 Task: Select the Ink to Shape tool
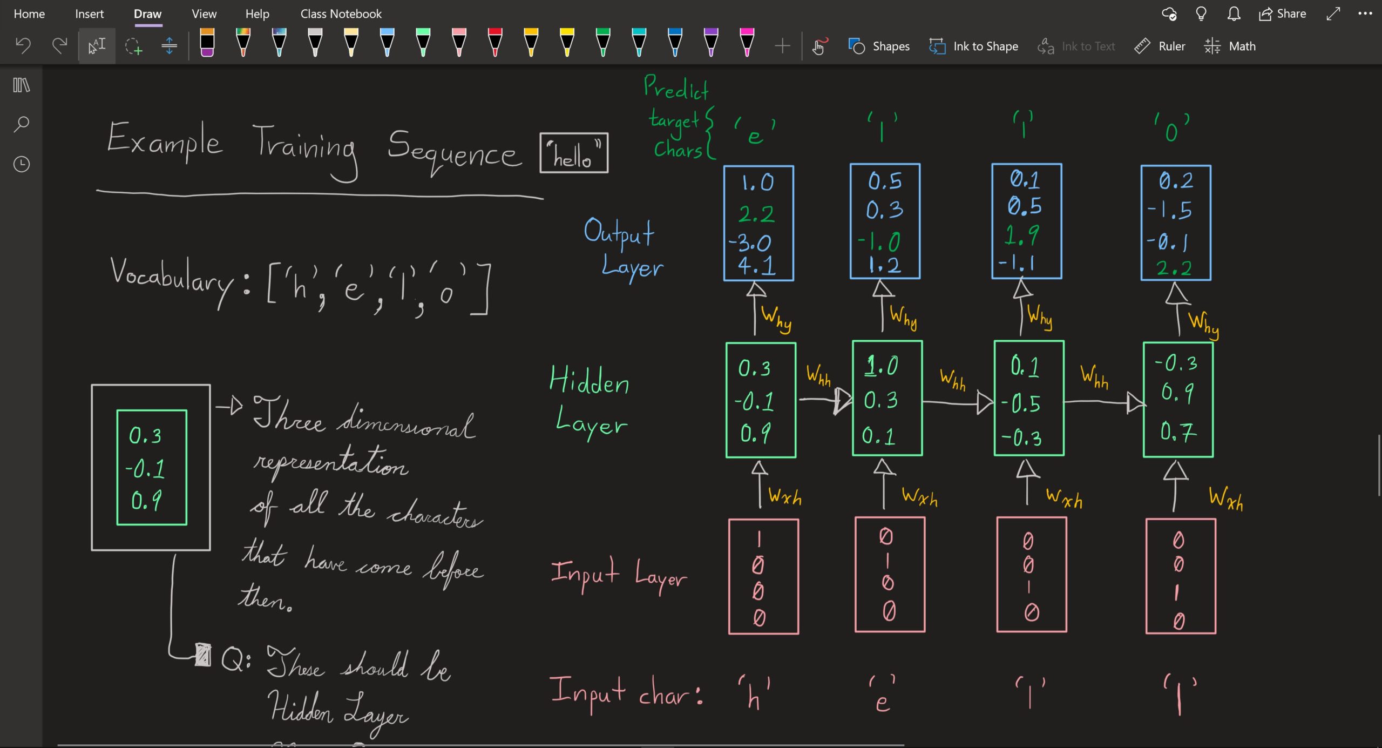click(973, 45)
